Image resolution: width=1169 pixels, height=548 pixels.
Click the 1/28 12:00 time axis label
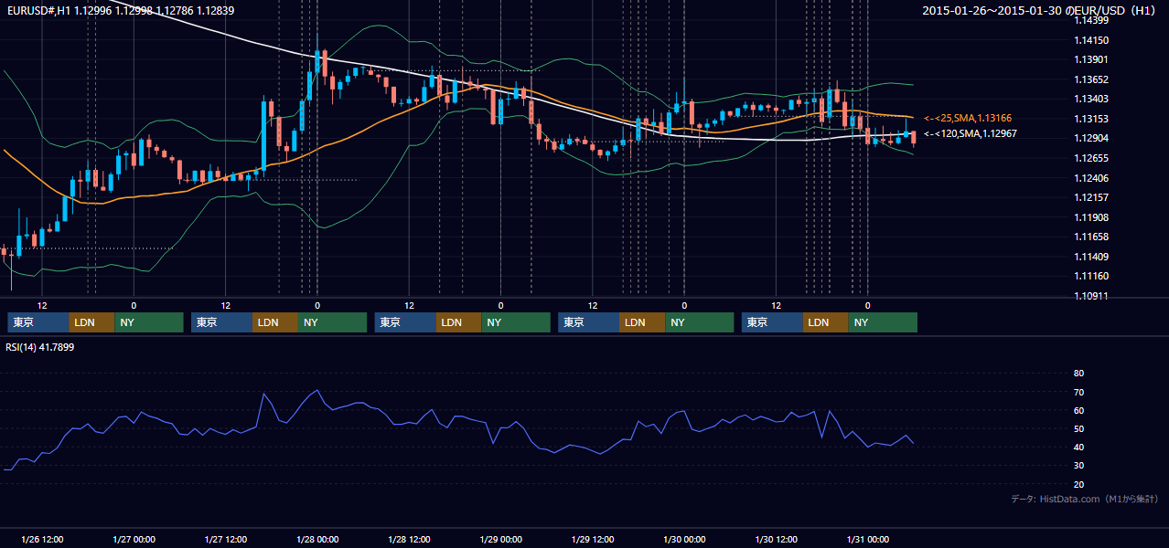409,540
